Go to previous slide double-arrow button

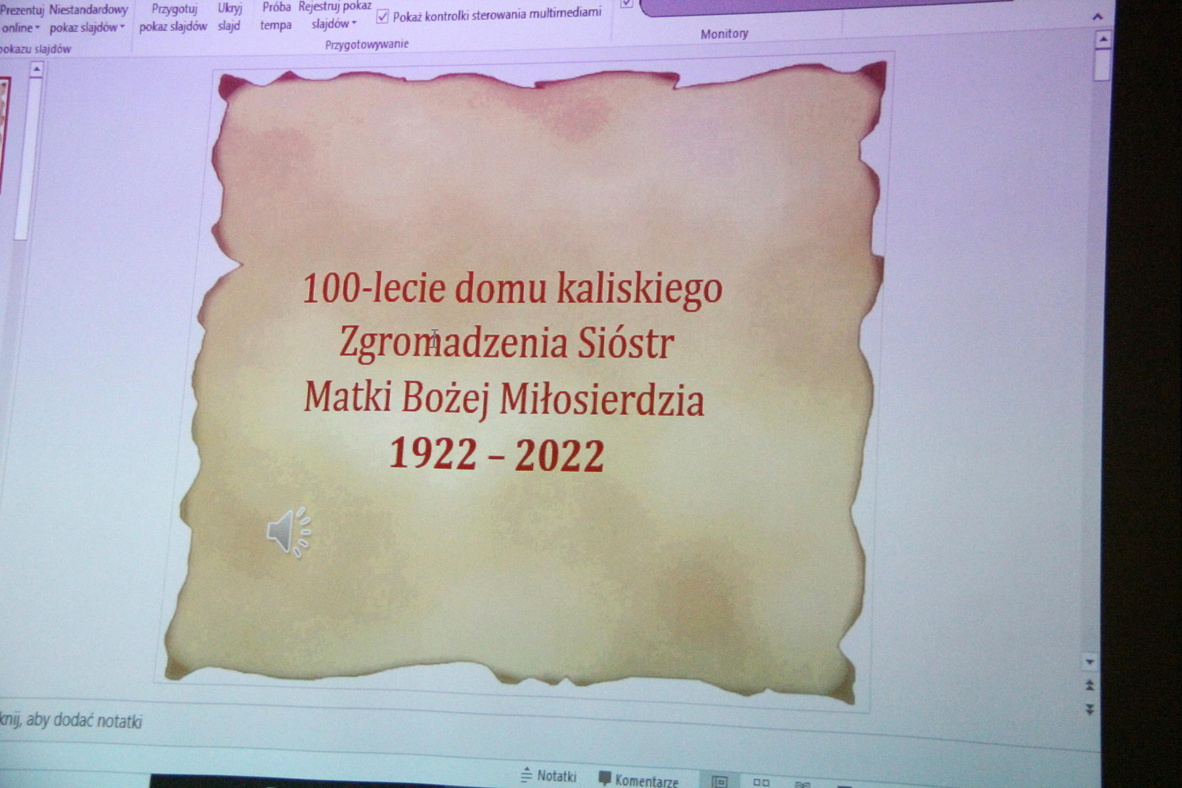click(1089, 686)
